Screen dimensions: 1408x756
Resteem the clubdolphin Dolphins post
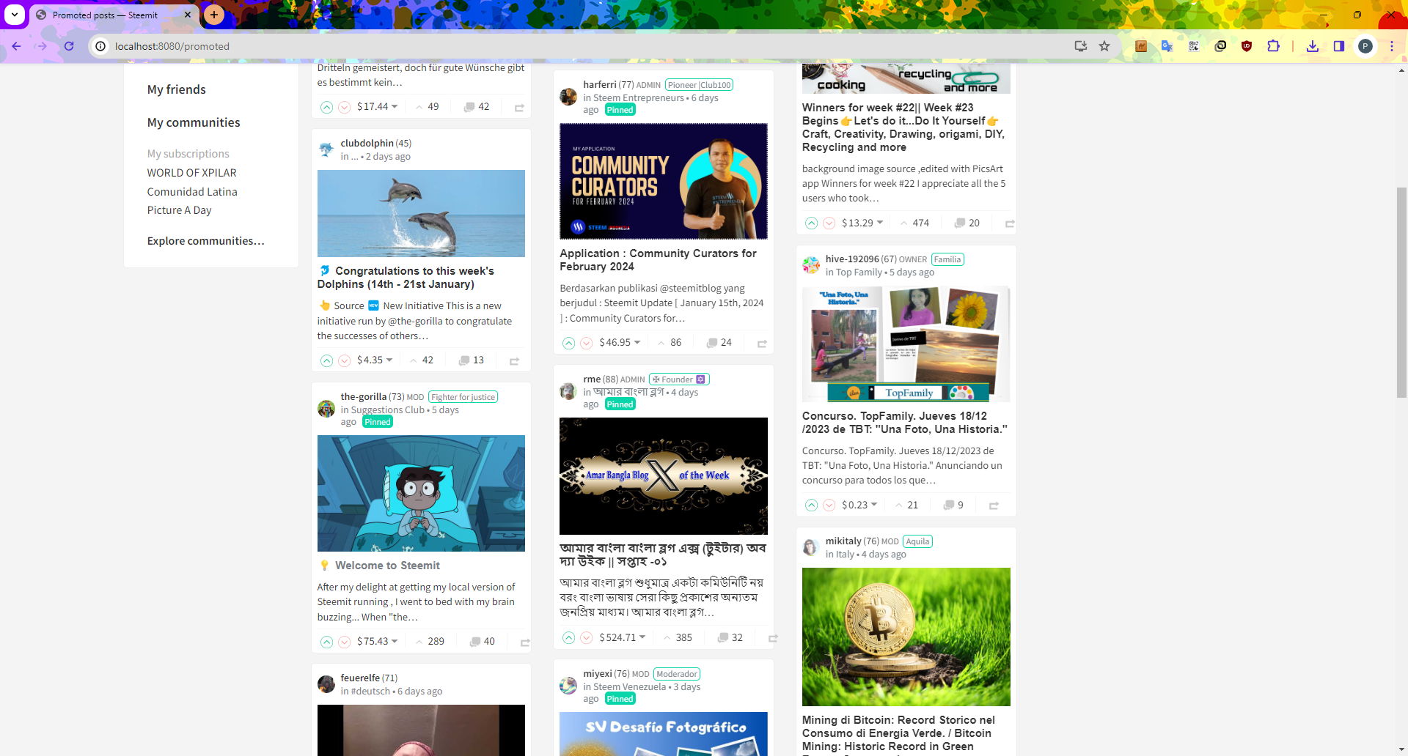pos(514,361)
